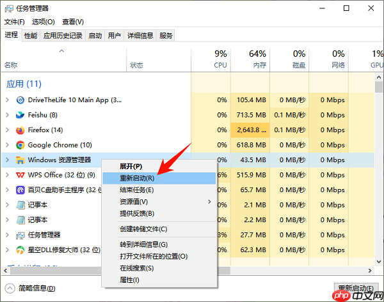Choose 结束任务(E) from the context menu
384x302 pixels.
(x=136, y=190)
